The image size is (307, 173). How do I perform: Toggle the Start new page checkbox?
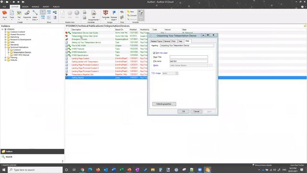(154, 53)
